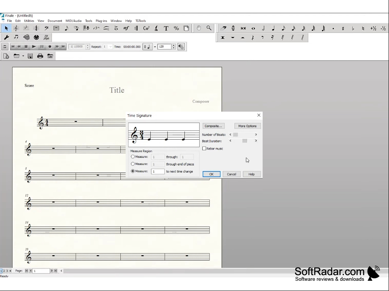Select Measure through end of piece radio
389x291 pixels.
pyautogui.click(x=133, y=164)
